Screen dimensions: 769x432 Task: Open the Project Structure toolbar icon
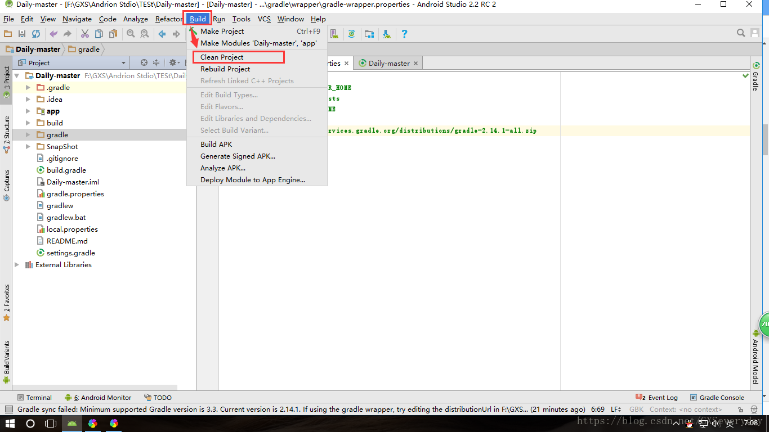(369, 34)
